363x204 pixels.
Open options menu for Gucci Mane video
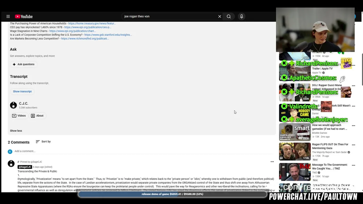pos(353,86)
